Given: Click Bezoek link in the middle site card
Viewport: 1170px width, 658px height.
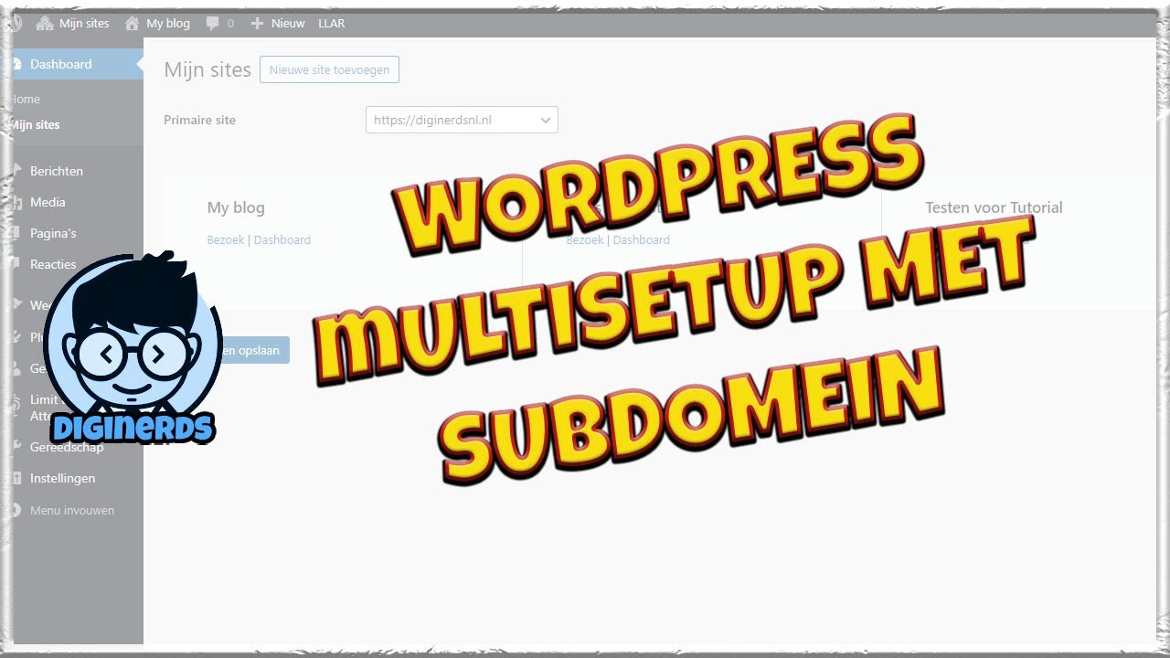Looking at the screenshot, I should point(585,239).
